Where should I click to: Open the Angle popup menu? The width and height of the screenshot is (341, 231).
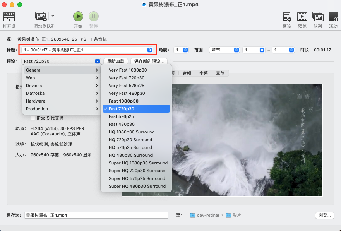pyautogui.click(x=181, y=50)
